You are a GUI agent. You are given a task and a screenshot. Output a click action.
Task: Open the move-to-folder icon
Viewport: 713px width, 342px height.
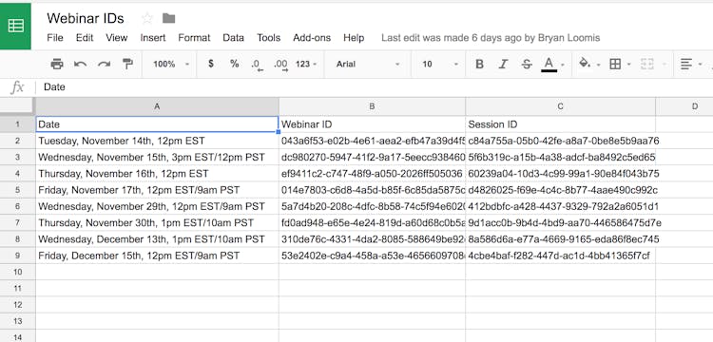[x=168, y=18]
